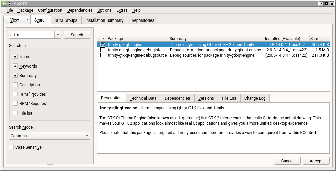Click the YaST2 window menu icon in title bar
The image size is (336, 171).
[x=4, y=4]
